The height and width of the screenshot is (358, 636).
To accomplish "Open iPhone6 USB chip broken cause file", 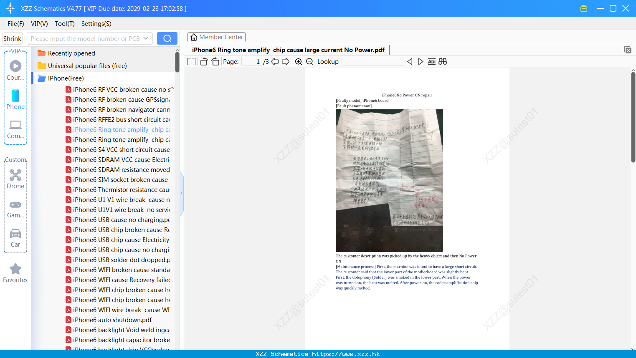I will point(118,230).
